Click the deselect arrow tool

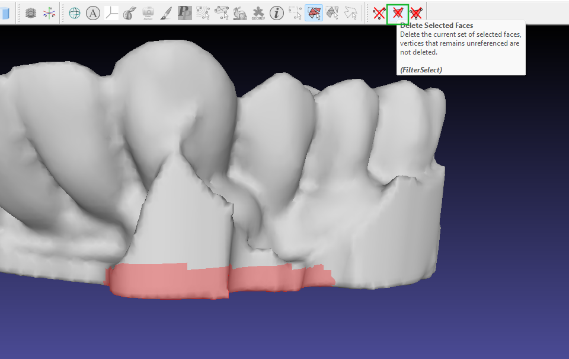(x=350, y=12)
